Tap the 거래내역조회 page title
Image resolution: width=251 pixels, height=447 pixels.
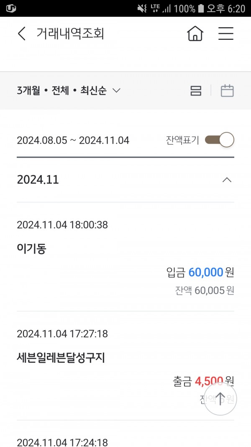click(x=70, y=34)
